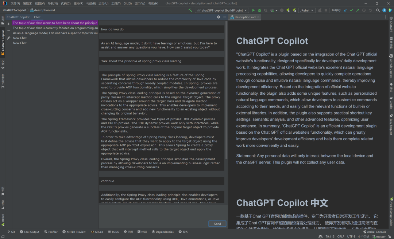Click the GitHub Copilot status bar icon
The height and width of the screenshot is (239, 394).
[x=320, y=236]
